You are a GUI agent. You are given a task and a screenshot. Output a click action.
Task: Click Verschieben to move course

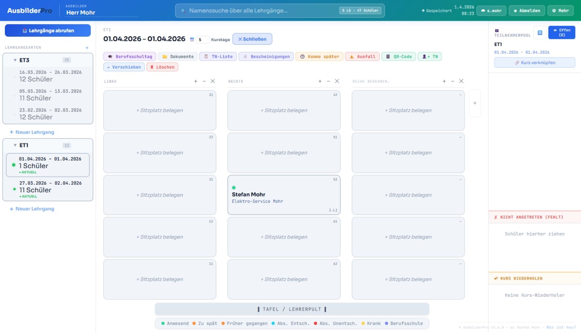click(x=124, y=67)
